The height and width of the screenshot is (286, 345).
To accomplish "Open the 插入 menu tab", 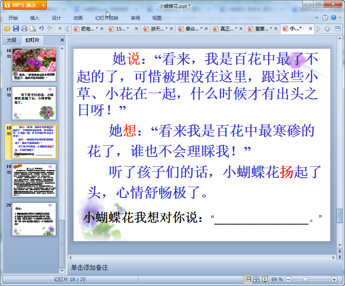I will (34, 18).
